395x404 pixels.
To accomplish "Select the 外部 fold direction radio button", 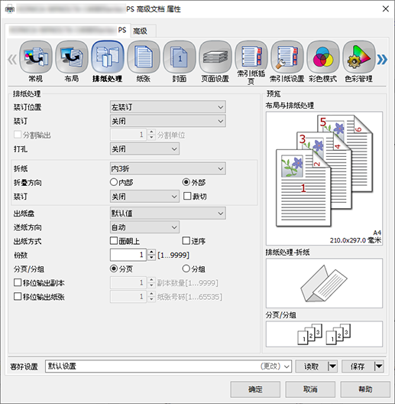I will tap(186, 182).
